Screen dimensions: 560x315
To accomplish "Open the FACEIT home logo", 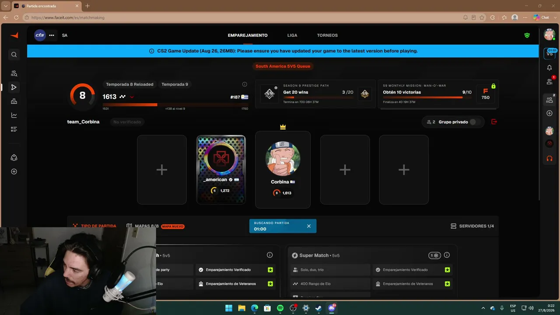I will [14, 35].
